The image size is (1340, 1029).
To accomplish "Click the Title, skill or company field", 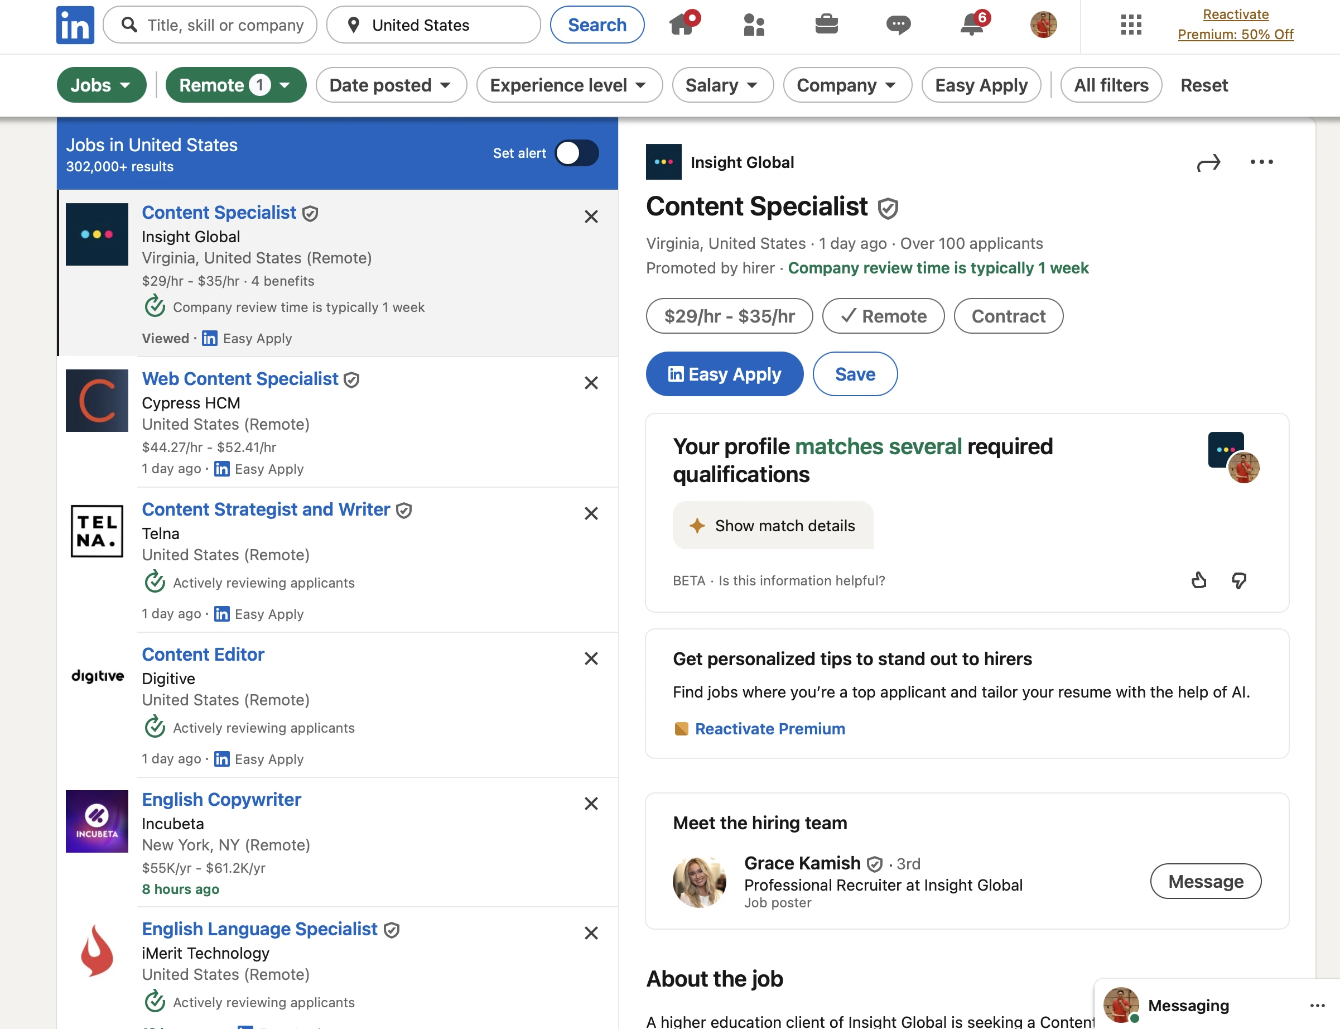I will [x=224, y=25].
